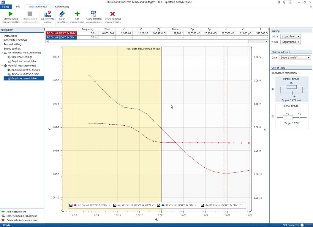
Task: Open the File menu tab
Action: click(18, 7)
